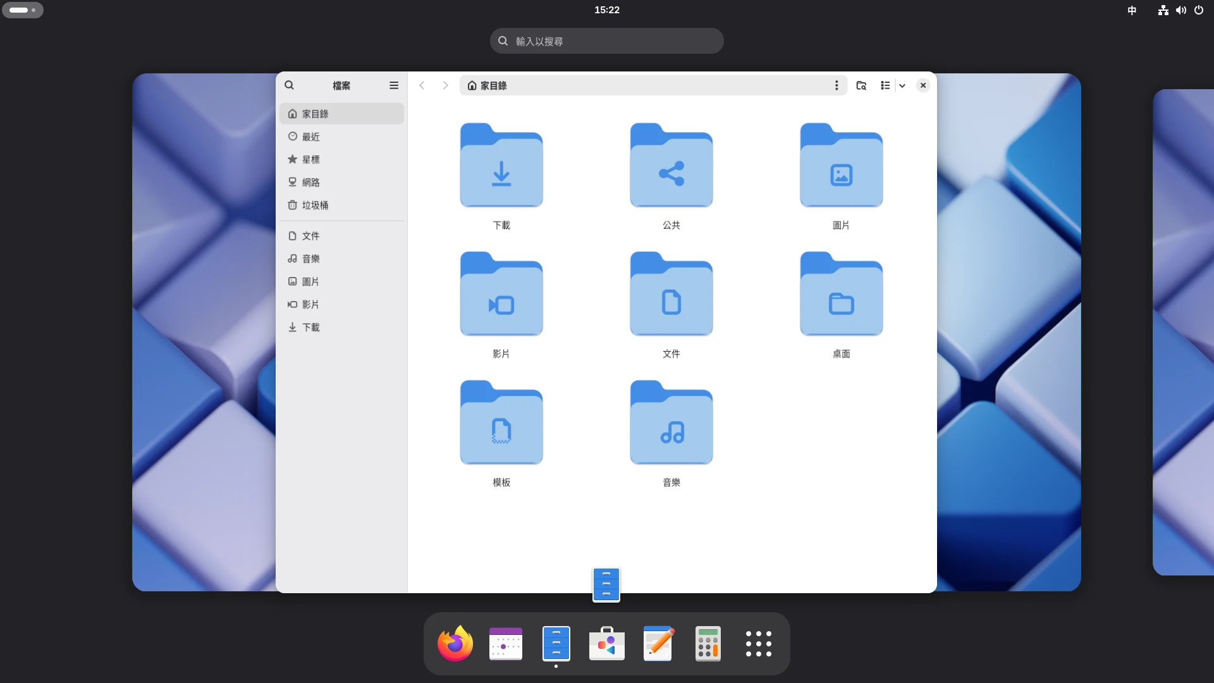Launch Firefox from the dock
The height and width of the screenshot is (683, 1214).
click(x=455, y=643)
